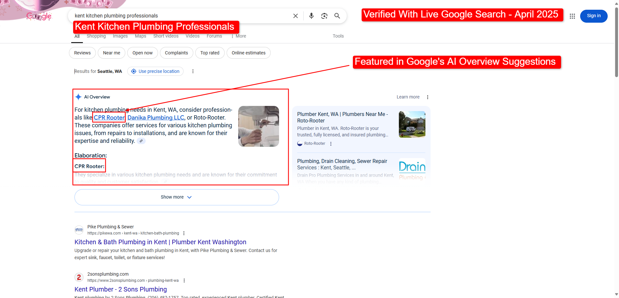Open Kitchen & Bath Plumbing in Kent result

pyautogui.click(x=160, y=242)
